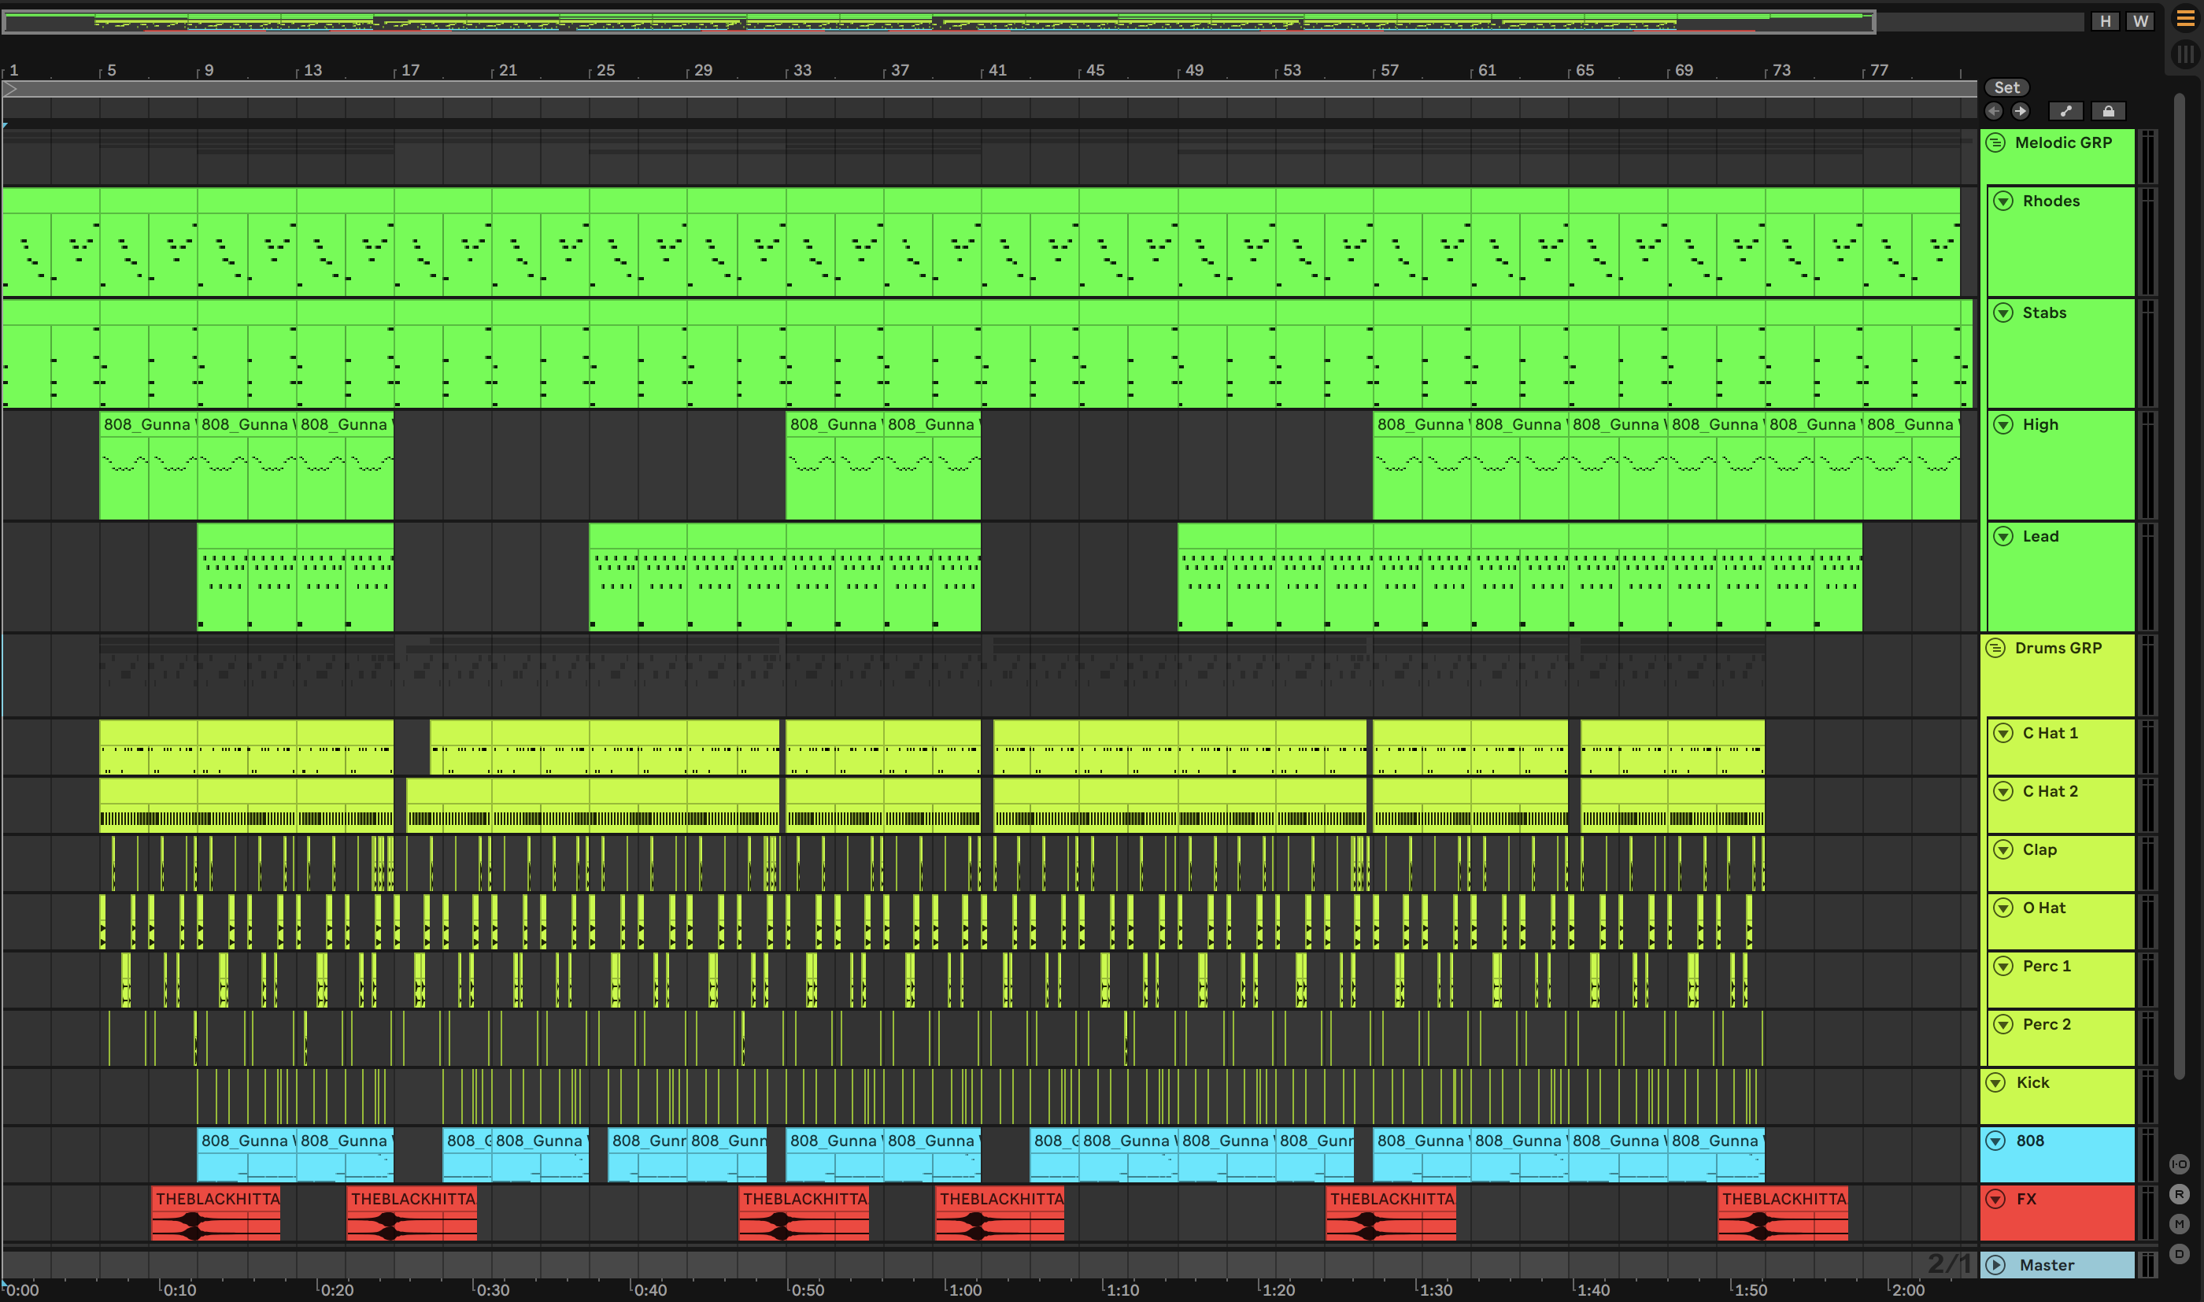2204x1302 pixels.
Task: Click the Lock Envelopes padlock icon
Action: pos(2109,112)
